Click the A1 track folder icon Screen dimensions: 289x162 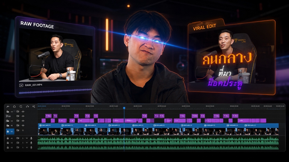[18, 138]
